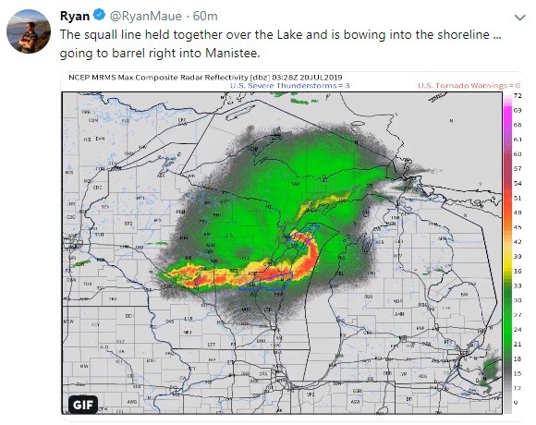Open the @RyanMaue handle link
Image resolution: width=536 pixels, height=425 pixels.
[x=145, y=16]
